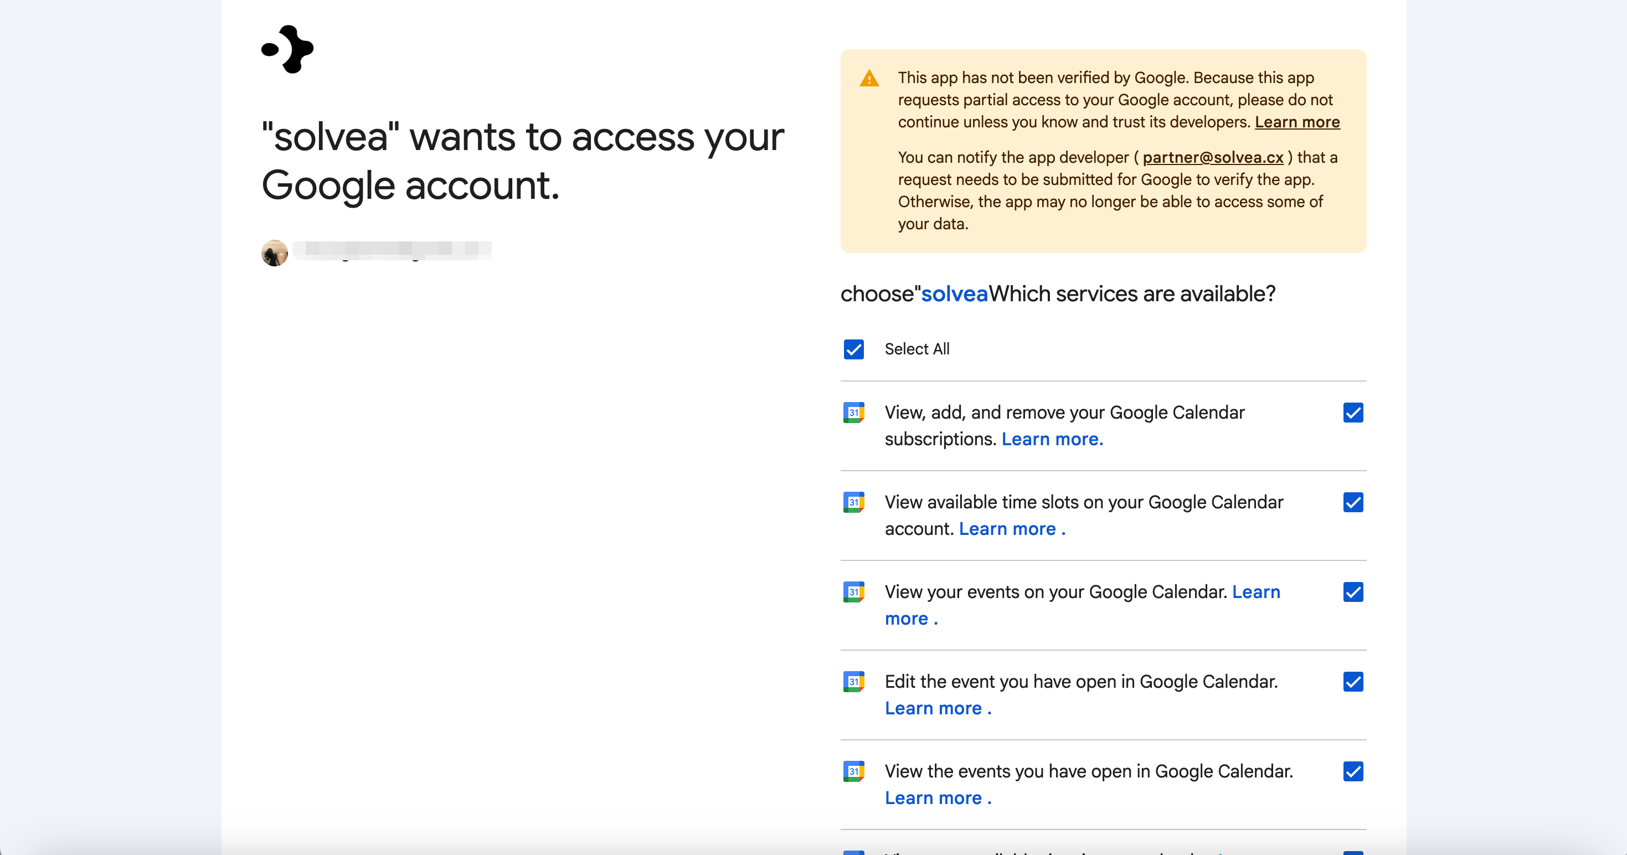Click Calendar icon beside view your events

pos(853,593)
